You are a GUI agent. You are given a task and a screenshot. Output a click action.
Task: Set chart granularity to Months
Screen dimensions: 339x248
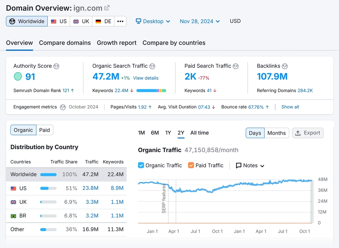click(x=277, y=133)
